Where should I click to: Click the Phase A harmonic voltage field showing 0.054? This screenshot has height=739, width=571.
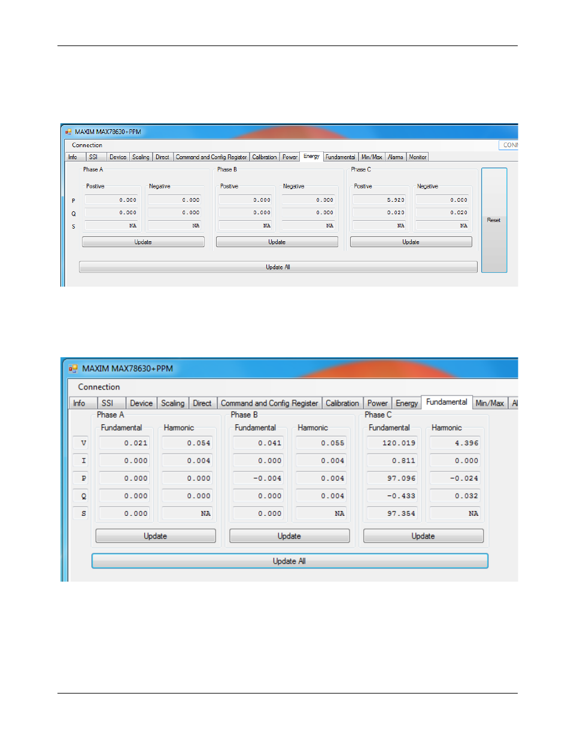click(x=187, y=443)
